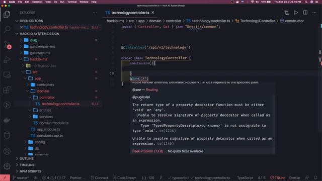Open the Terminal menu
The image size is (322, 181).
(72, 2)
